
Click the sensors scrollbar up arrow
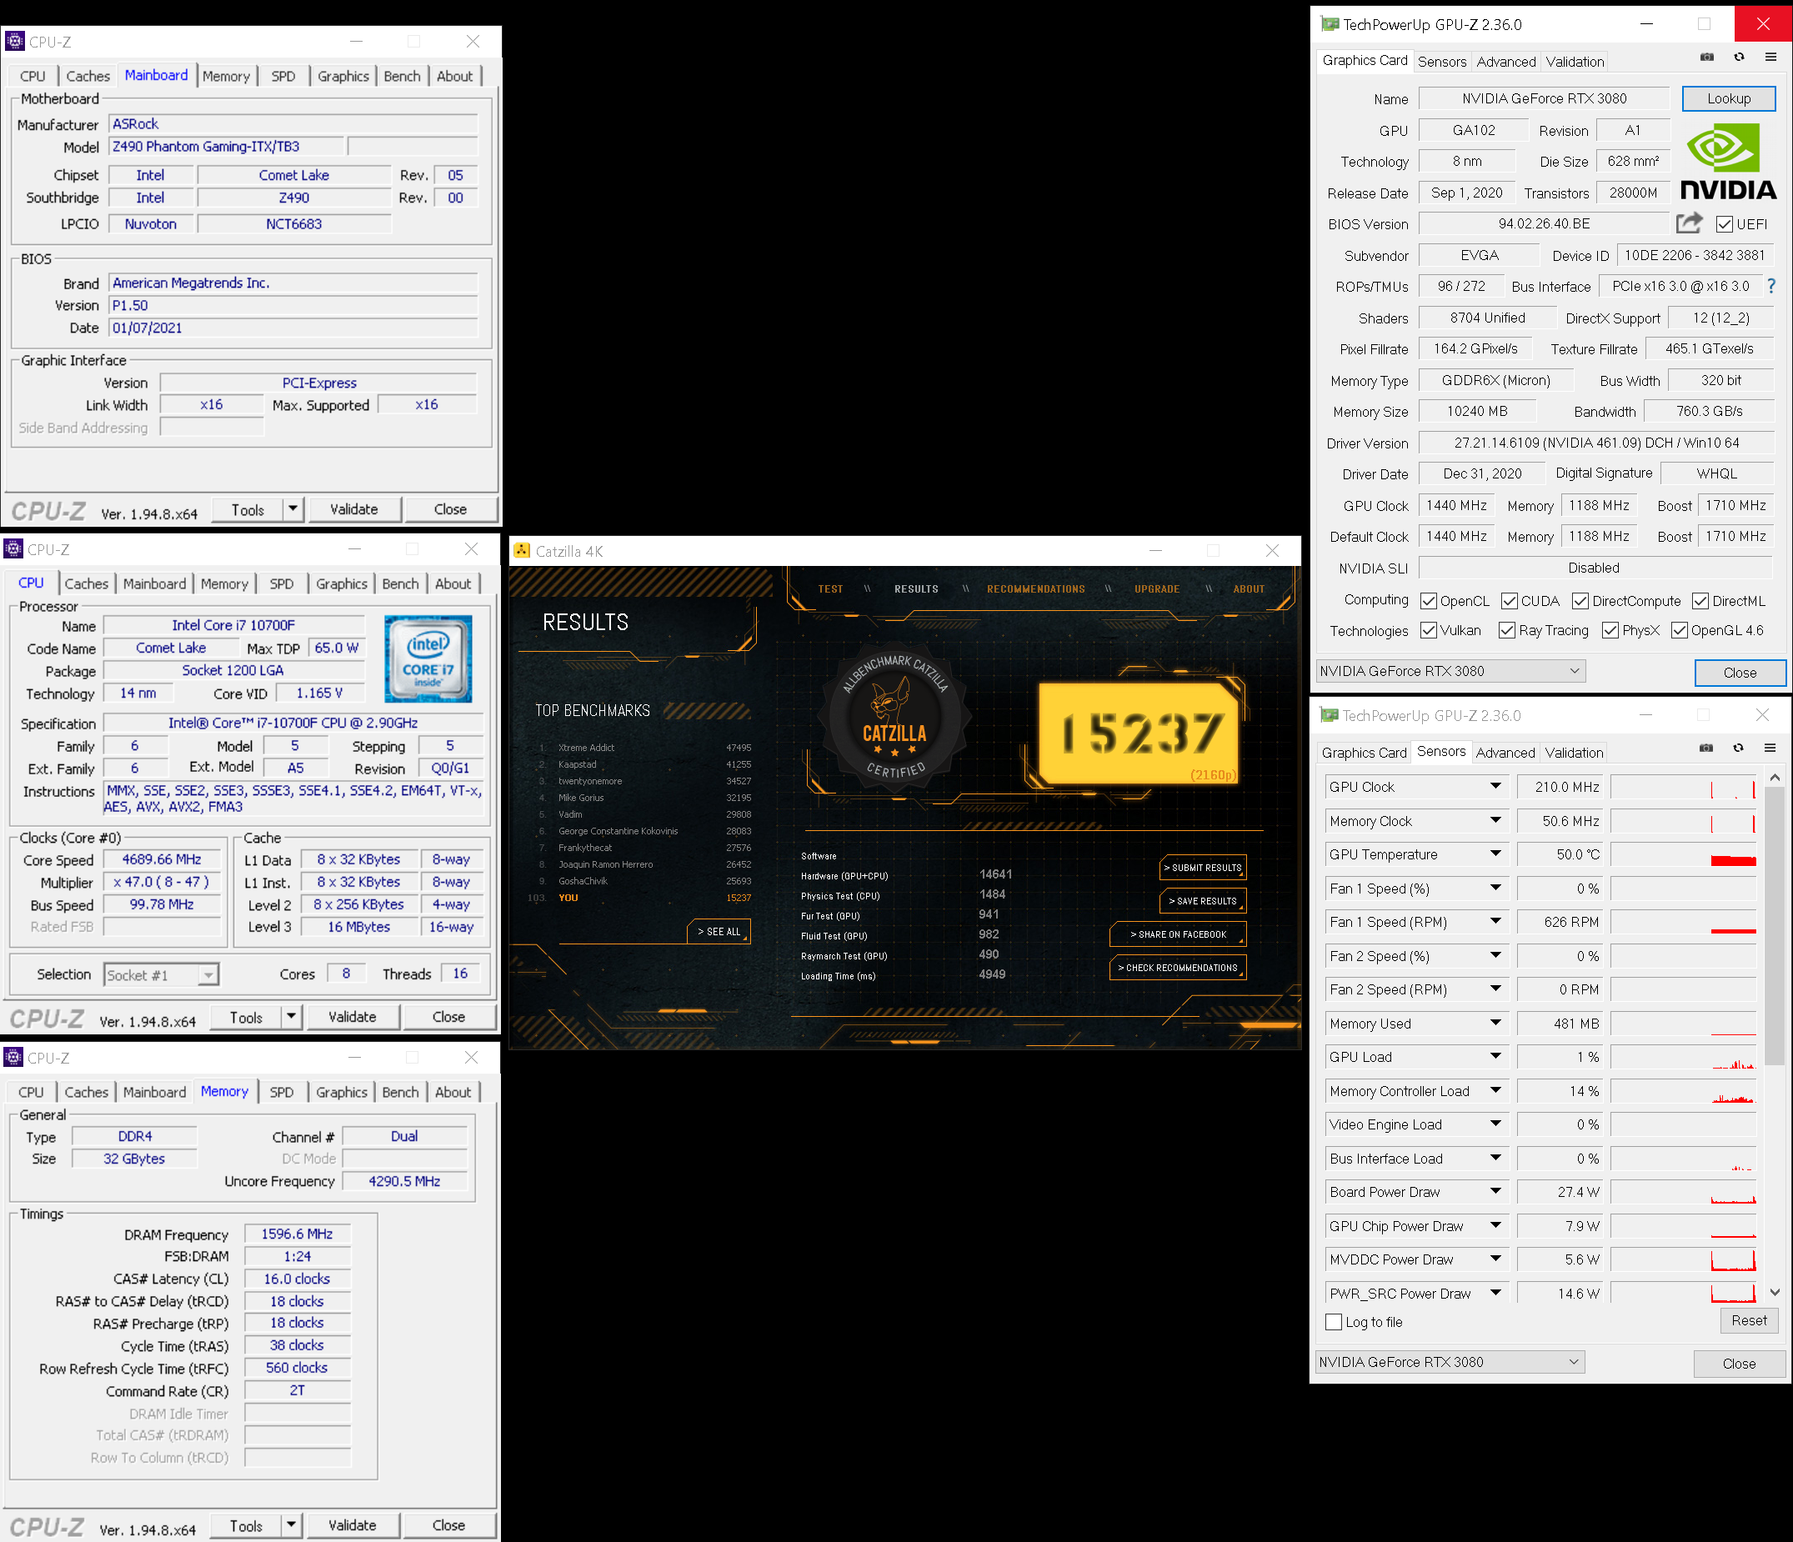[1774, 777]
